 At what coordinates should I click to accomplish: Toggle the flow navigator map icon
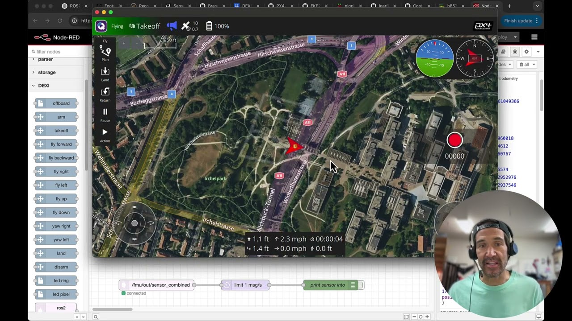click(406, 317)
